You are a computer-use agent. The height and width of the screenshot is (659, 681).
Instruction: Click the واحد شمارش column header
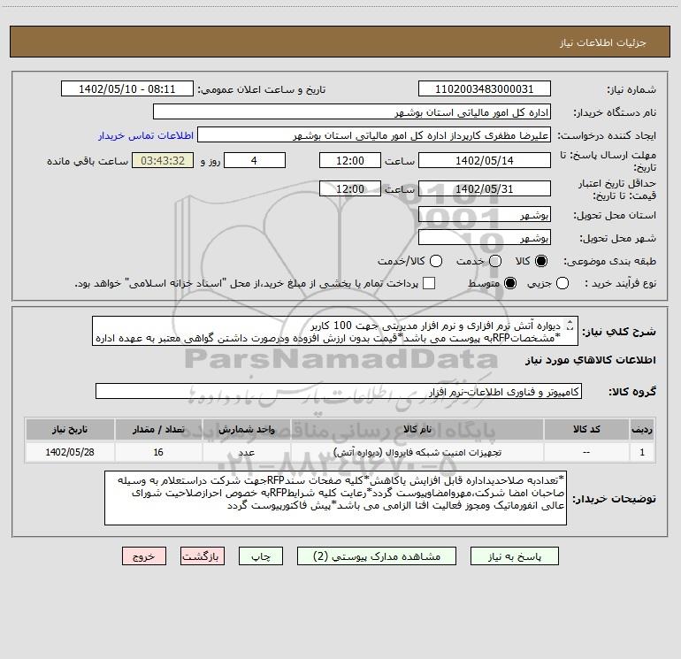tap(246, 429)
